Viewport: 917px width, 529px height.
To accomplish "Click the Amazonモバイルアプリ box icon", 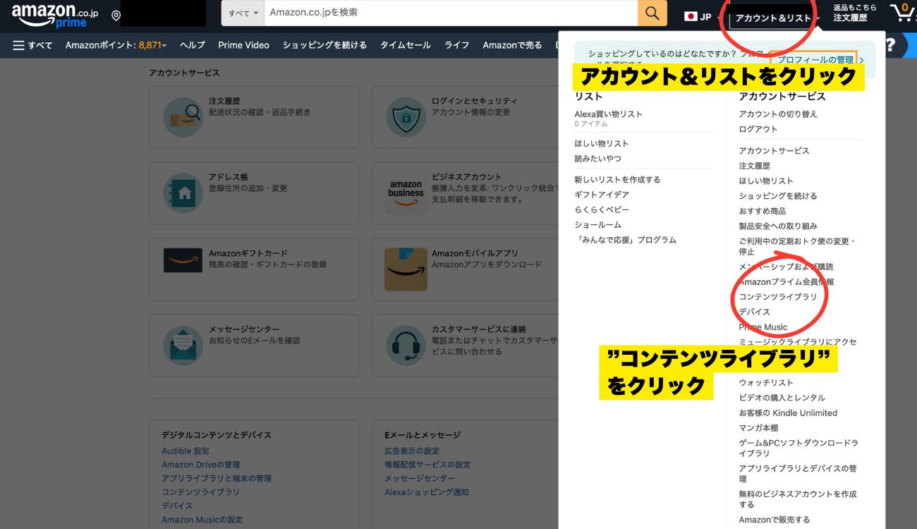I will point(406,269).
